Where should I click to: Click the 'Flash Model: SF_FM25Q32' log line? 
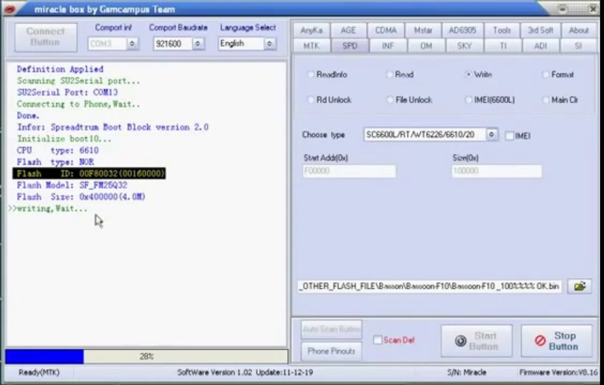click(72, 186)
